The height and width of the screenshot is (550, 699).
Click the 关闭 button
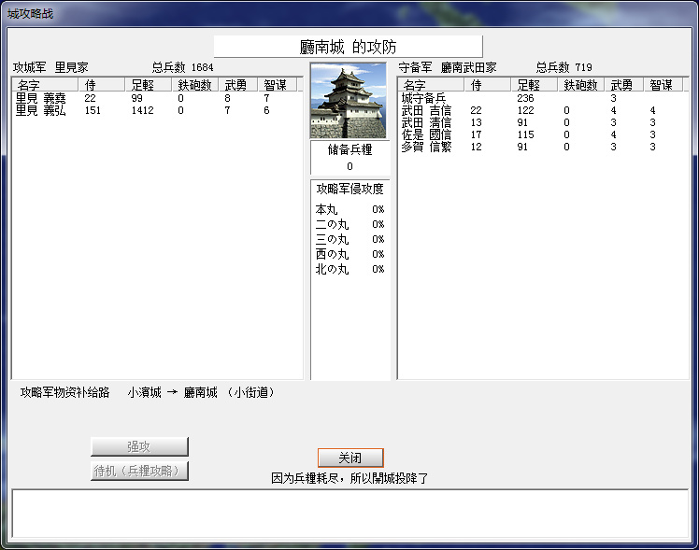point(350,458)
